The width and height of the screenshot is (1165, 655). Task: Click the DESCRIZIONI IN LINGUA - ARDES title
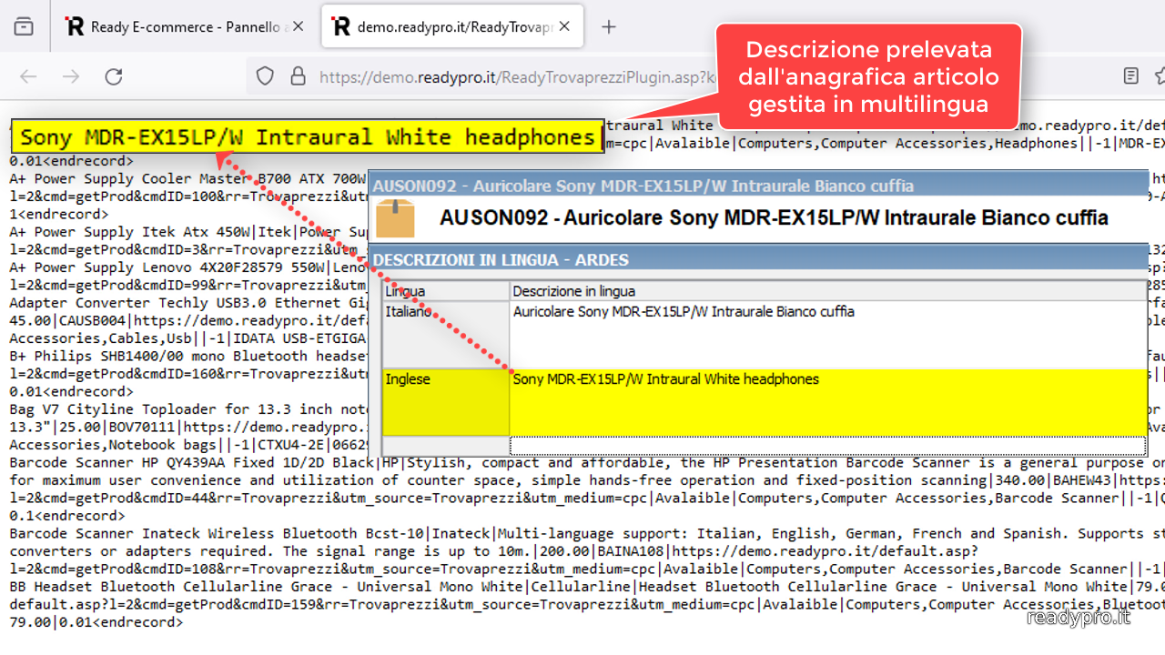(x=501, y=260)
